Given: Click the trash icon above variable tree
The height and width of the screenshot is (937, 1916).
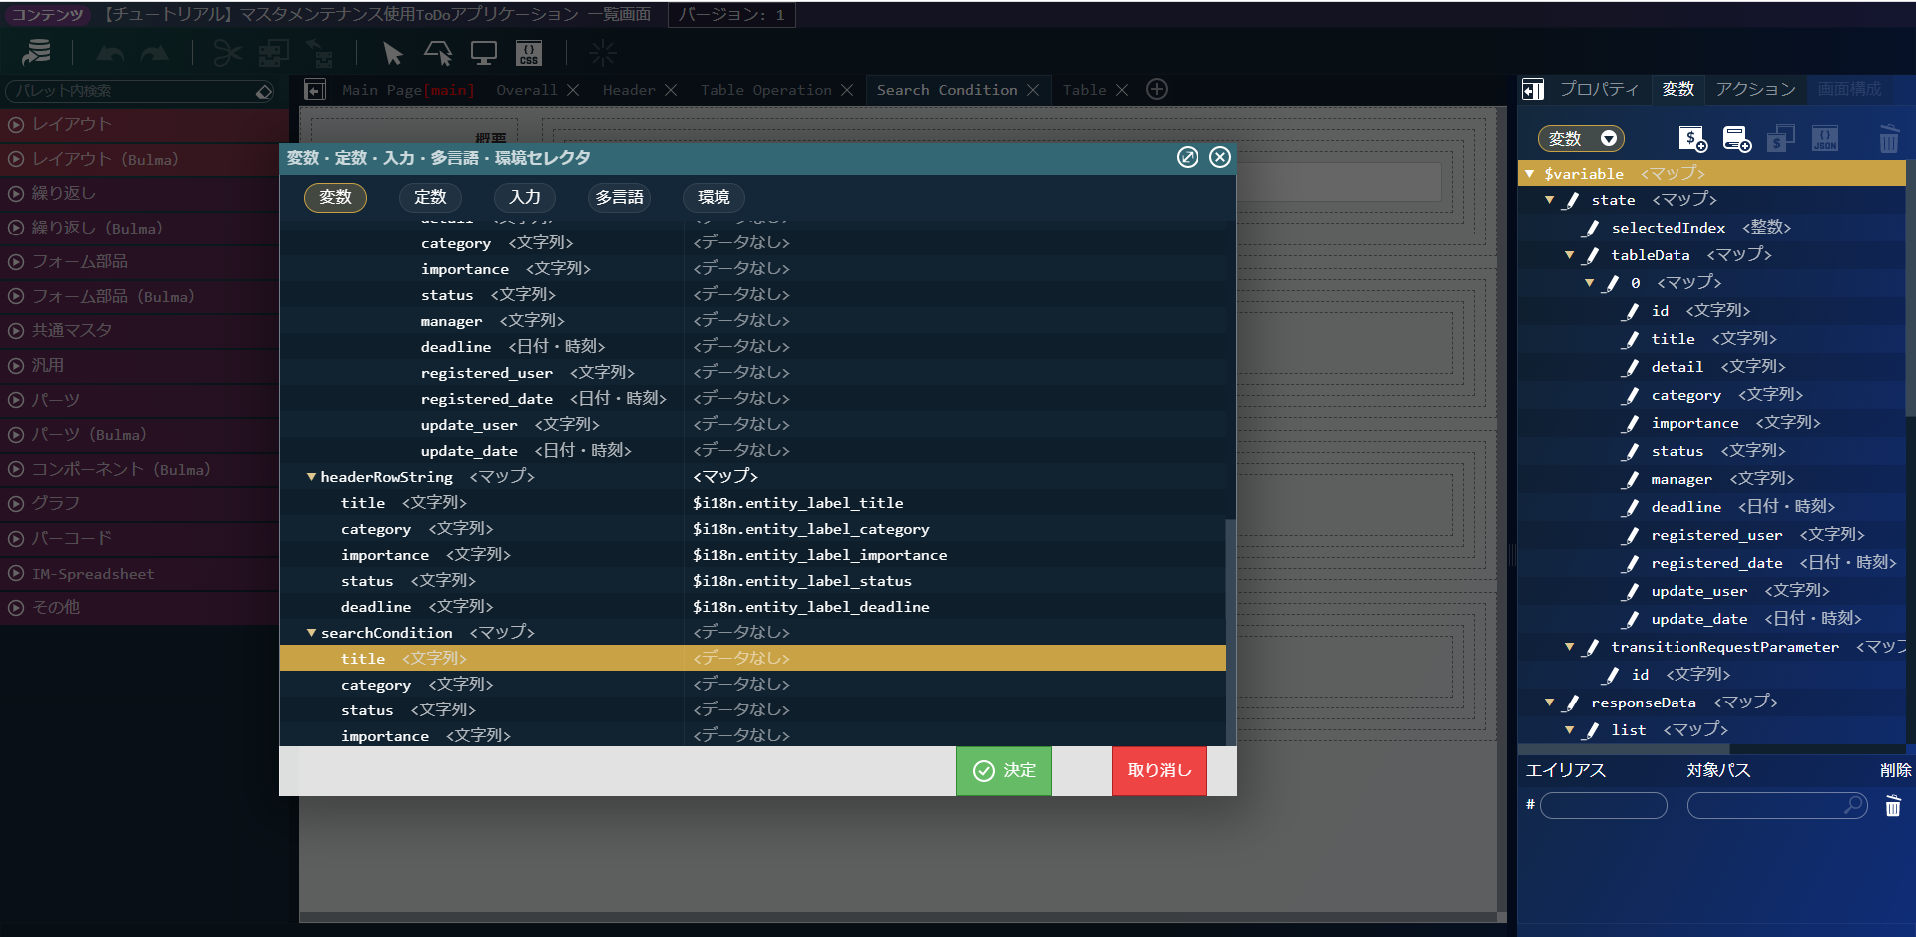Looking at the screenshot, I should pyautogui.click(x=1889, y=138).
